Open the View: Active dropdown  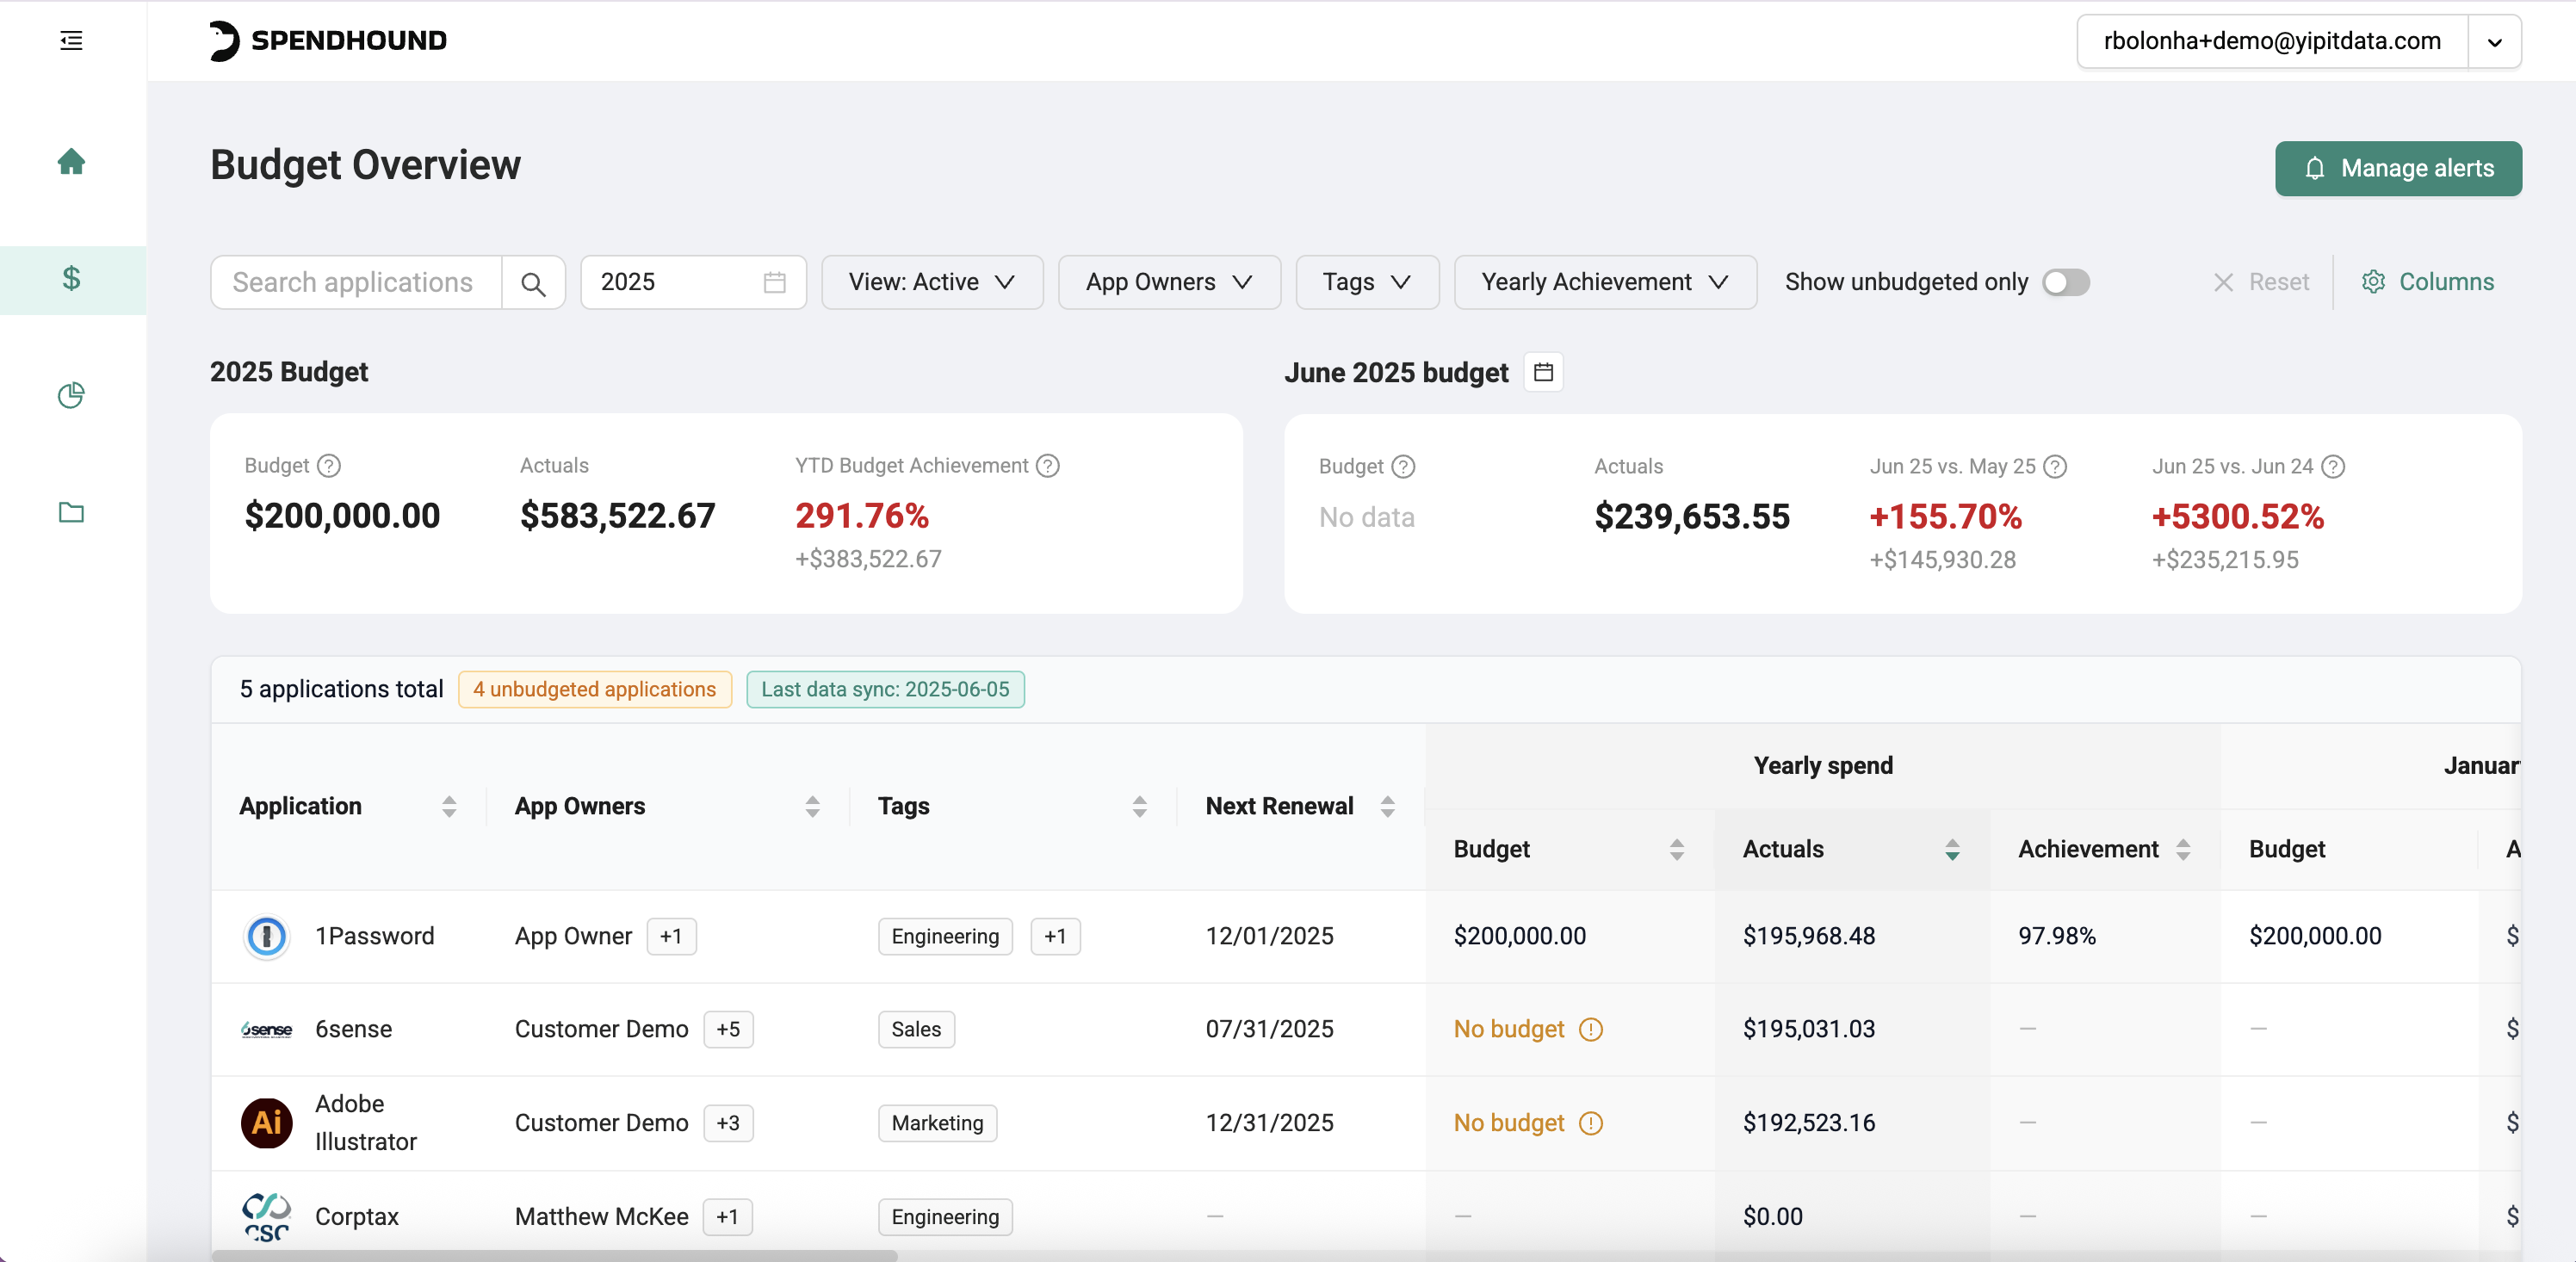[x=932, y=283]
